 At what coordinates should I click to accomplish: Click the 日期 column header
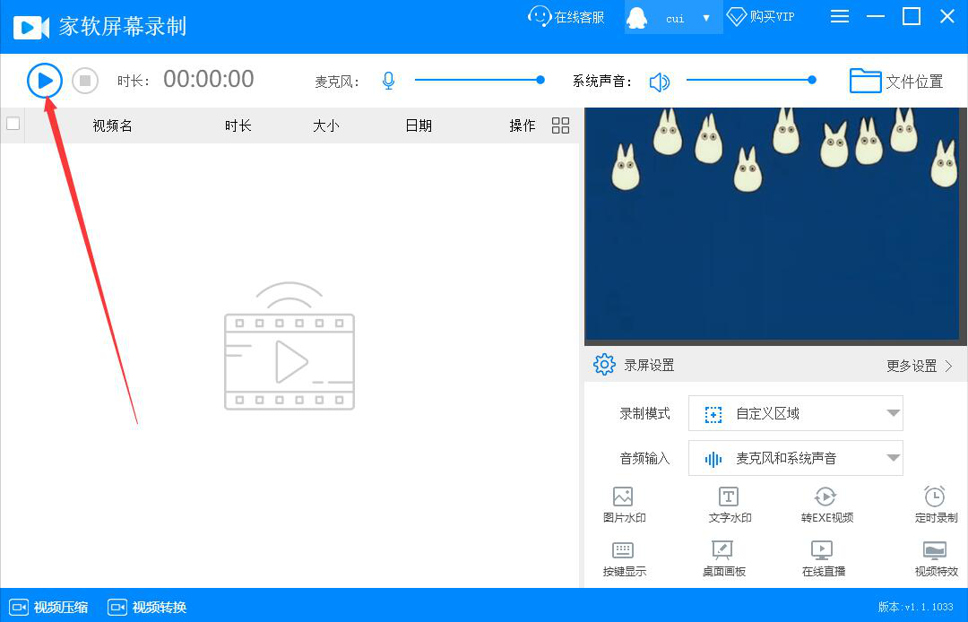[419, 125]
